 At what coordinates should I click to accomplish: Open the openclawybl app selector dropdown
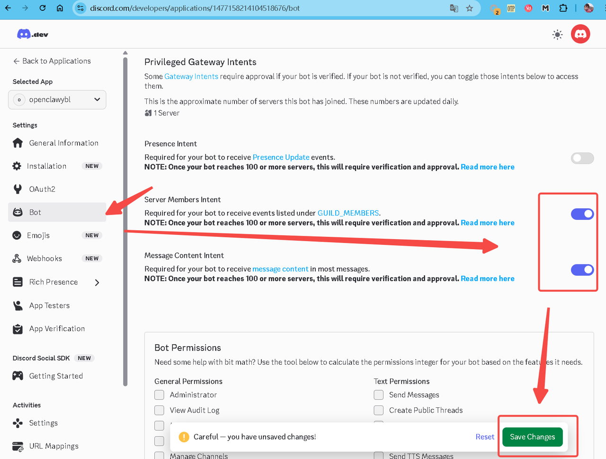57,99
